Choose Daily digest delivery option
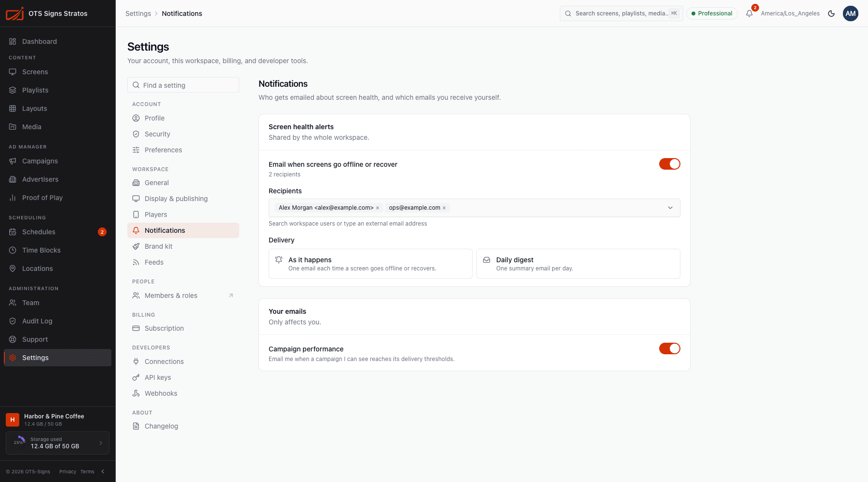The height and width of the screenshot is (482, 868). tap(578, 264)
